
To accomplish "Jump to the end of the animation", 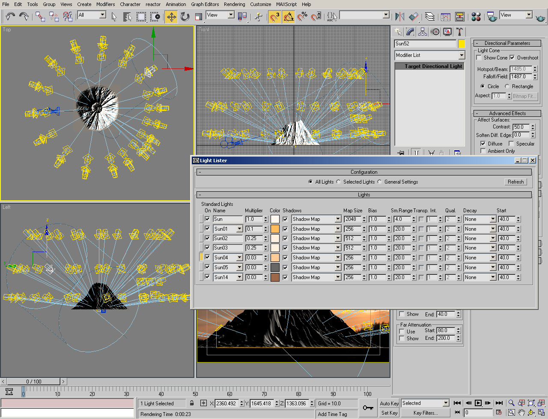I will [499, 403].
